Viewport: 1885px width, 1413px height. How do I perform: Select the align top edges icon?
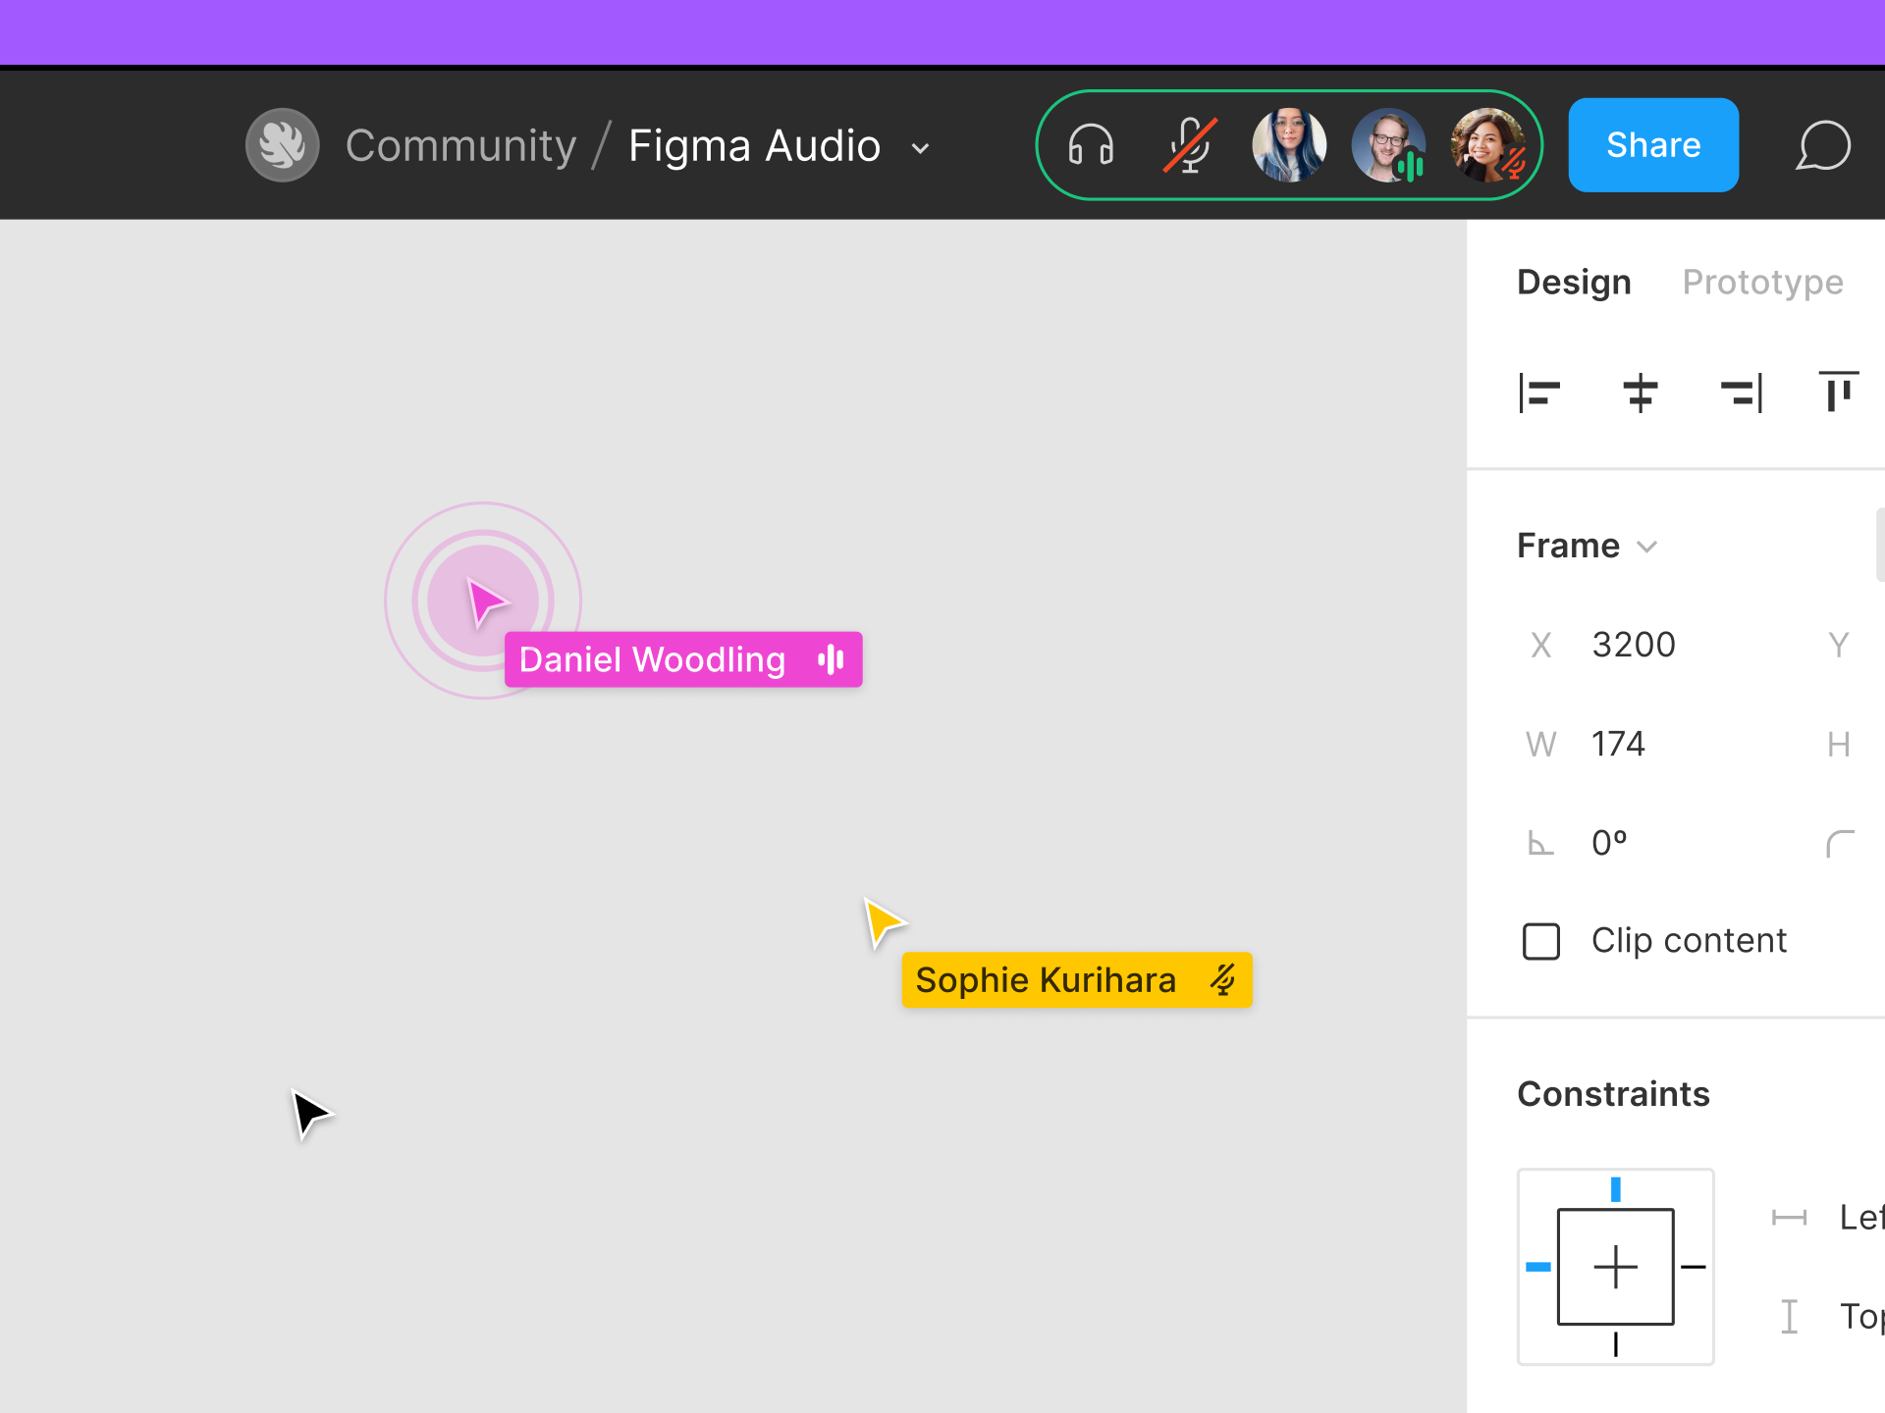1839,392
